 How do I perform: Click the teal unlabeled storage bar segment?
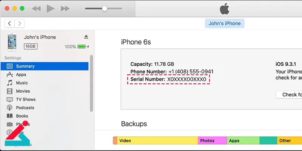click(x=268, y=140)
